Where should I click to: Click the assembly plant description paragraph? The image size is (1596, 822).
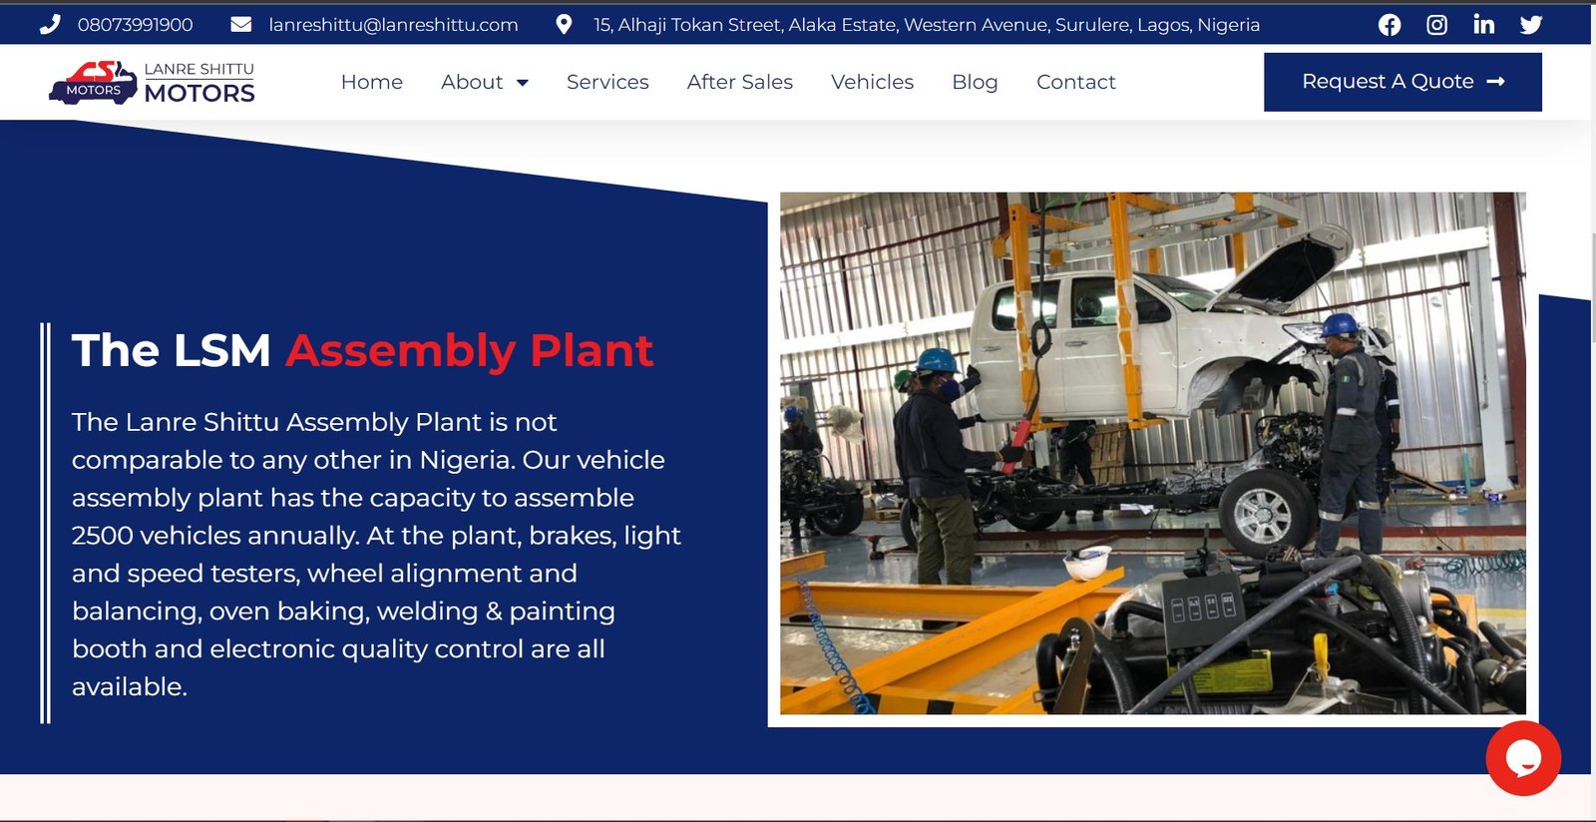(376, 554)
